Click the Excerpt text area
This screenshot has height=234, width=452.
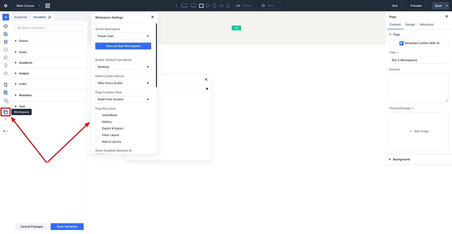coord(419,88)
